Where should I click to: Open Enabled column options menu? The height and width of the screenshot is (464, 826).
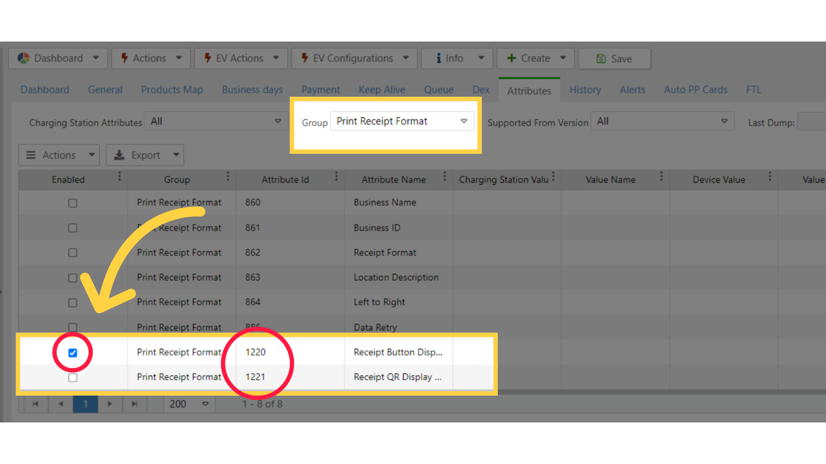click(x=120, y=177)
